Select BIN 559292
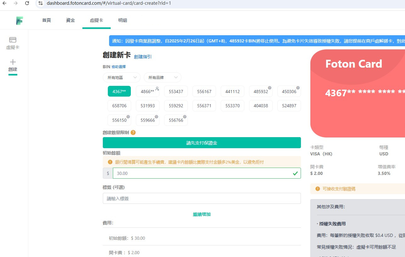405x257 pixels. tap(176, 106)
